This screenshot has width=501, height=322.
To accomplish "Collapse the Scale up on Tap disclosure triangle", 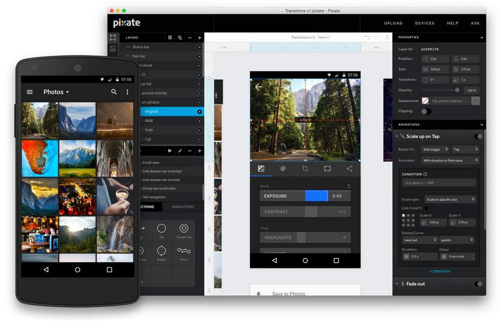I will (x=397, y=136).
